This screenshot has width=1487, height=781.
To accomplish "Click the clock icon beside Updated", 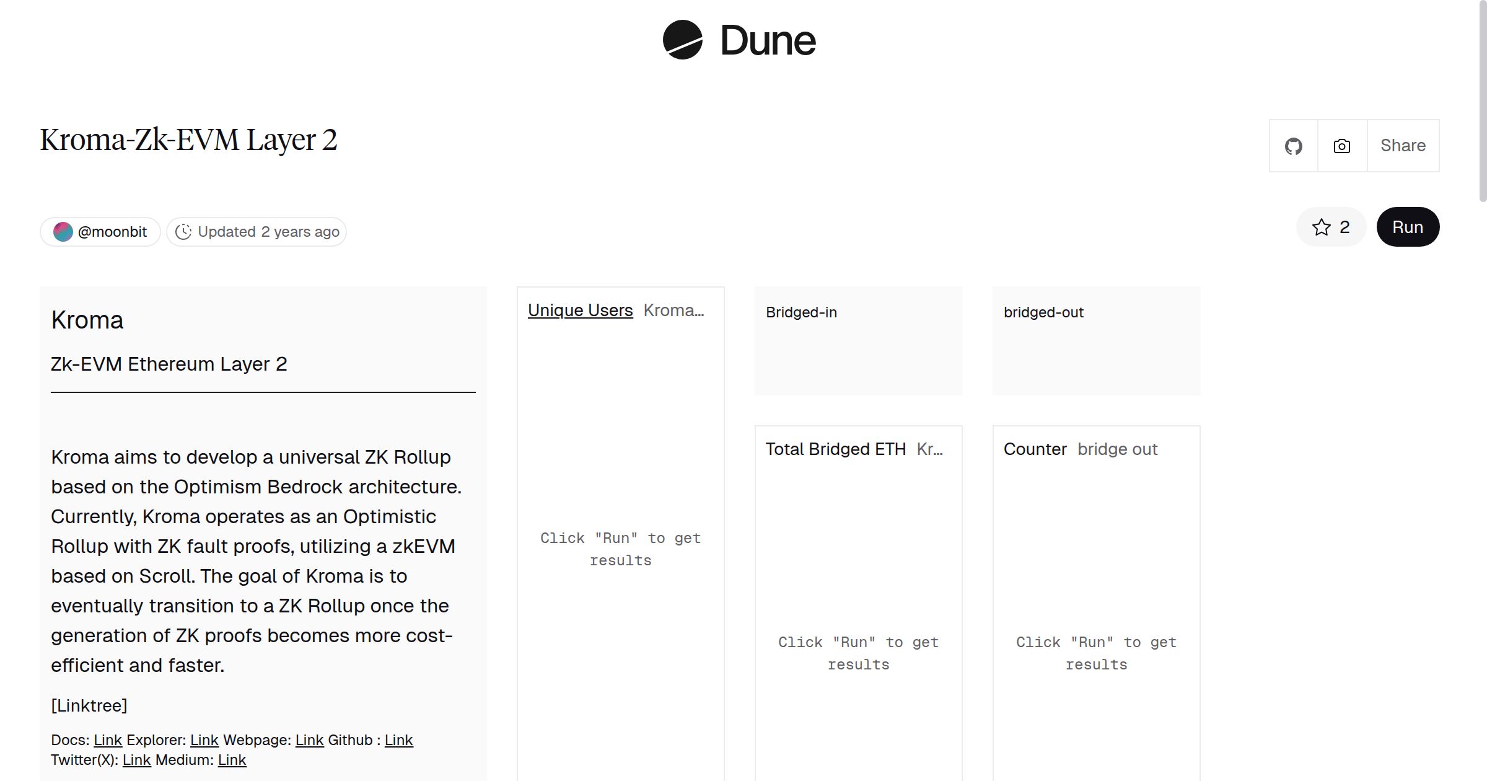I will [x=183, y=232].
